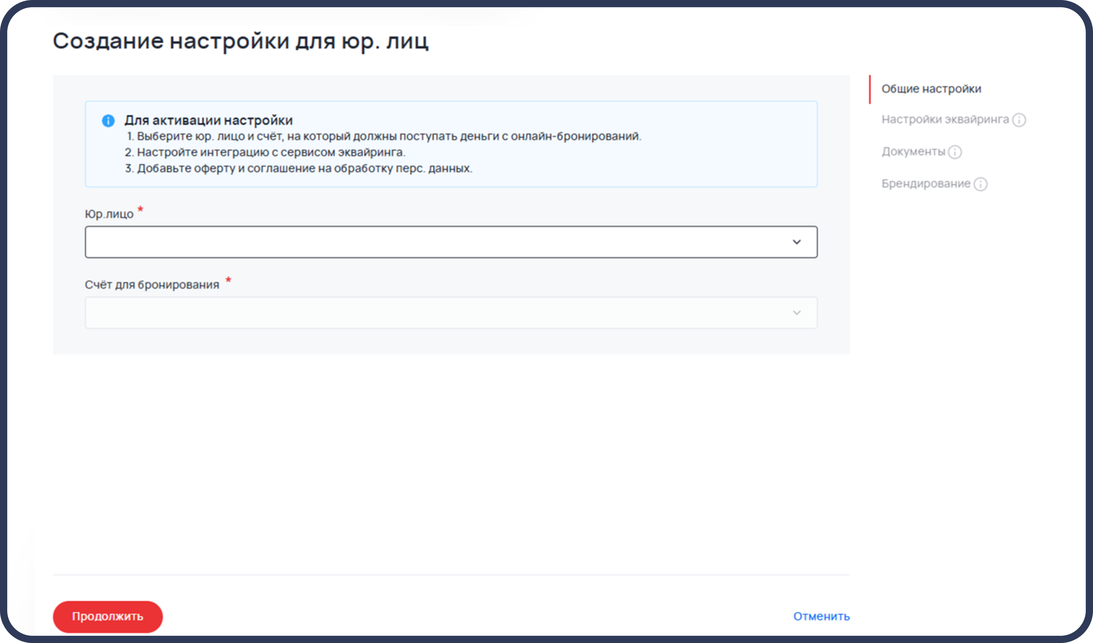Select the Общие настройки section
1093x643 pixels.
(931, 89)
